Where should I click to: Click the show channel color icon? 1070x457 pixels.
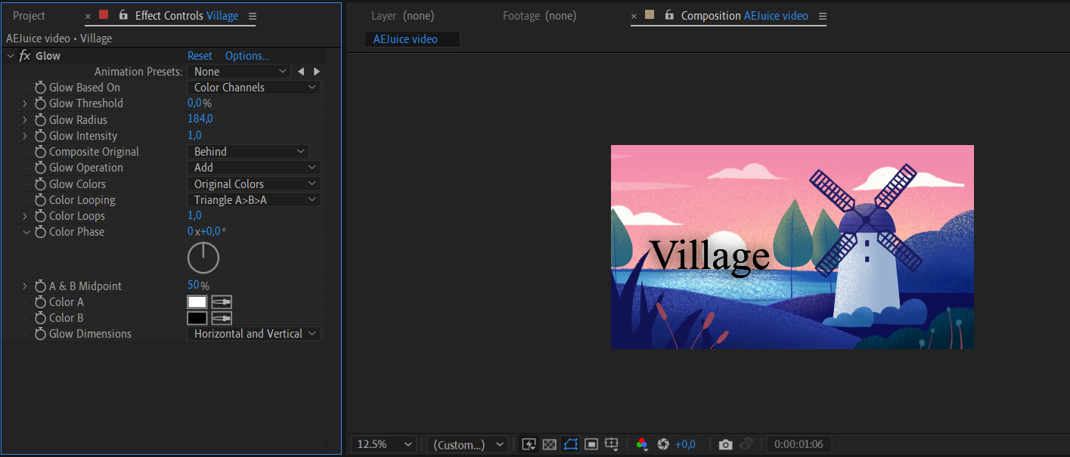click(x=642, y=444)
